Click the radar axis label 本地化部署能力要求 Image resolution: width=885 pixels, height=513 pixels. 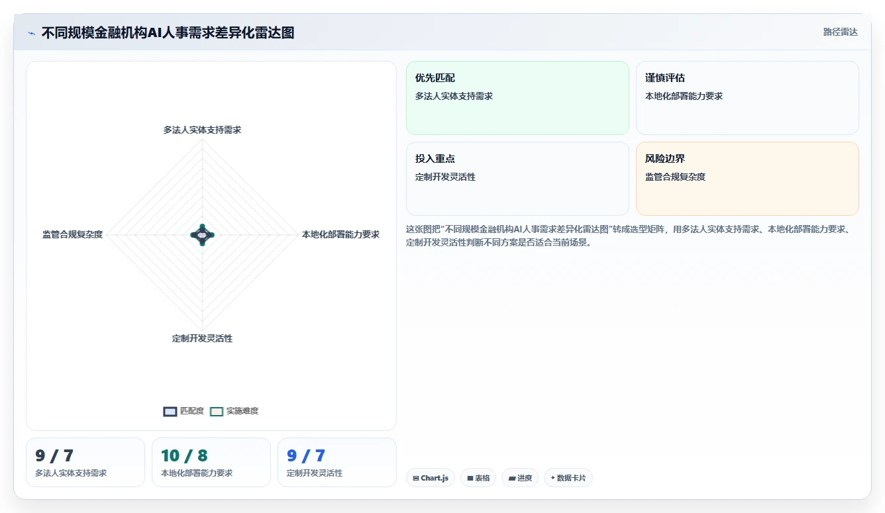tap(340, 234)
